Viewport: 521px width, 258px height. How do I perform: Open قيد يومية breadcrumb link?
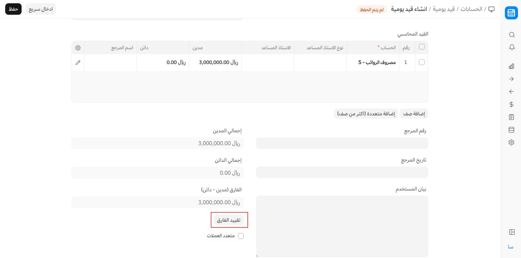click(x=444, y=9)
